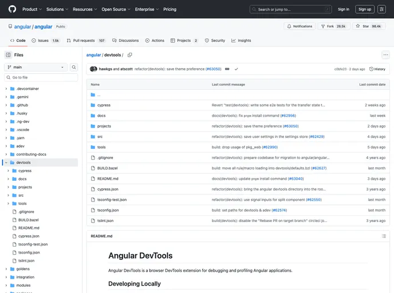Open the Projects tab
This screenshot has height=293, width=394.
(184, 41)
